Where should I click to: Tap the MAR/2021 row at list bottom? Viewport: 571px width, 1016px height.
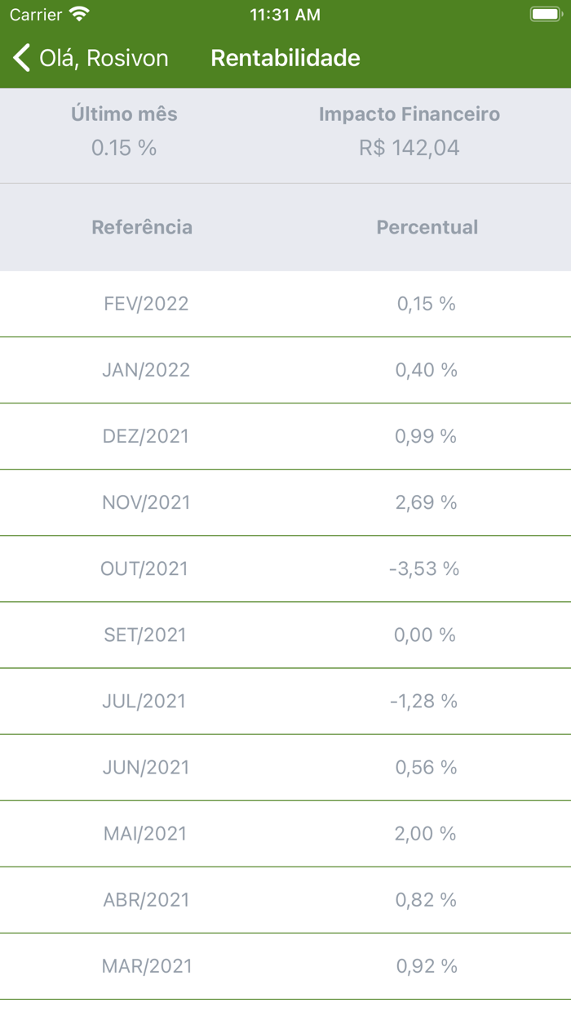(x=285, y=966)
